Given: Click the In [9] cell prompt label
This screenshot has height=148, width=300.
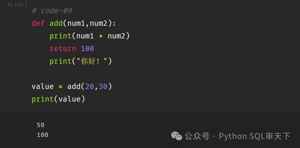Looking at the screenshot, I should (x=16, y=5).
